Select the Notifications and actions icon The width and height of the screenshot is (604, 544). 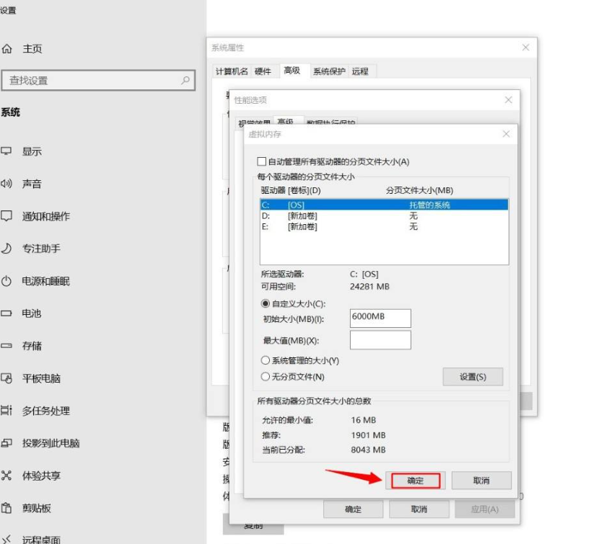tap(6, 216)
